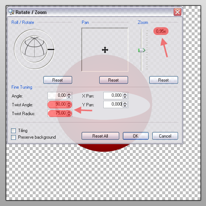Click the Reset button under Zoom

164,80
